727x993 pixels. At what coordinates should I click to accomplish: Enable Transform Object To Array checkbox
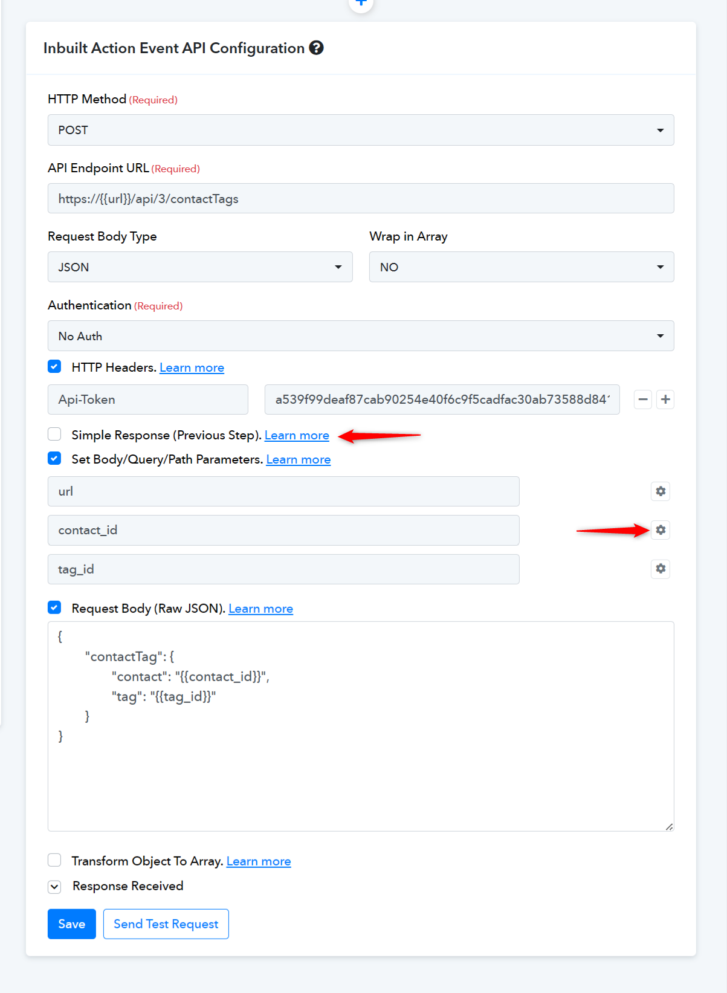pos(54,860)
